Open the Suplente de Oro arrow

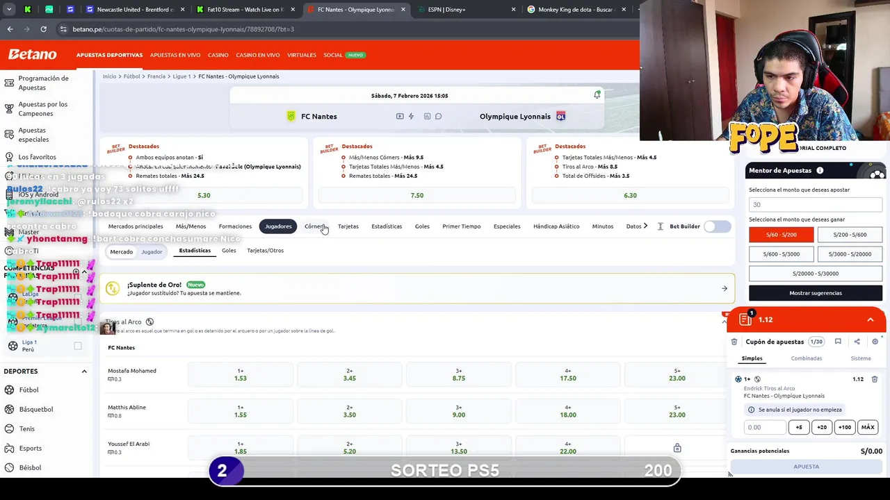pyautogui.click(x=724, y=288)
